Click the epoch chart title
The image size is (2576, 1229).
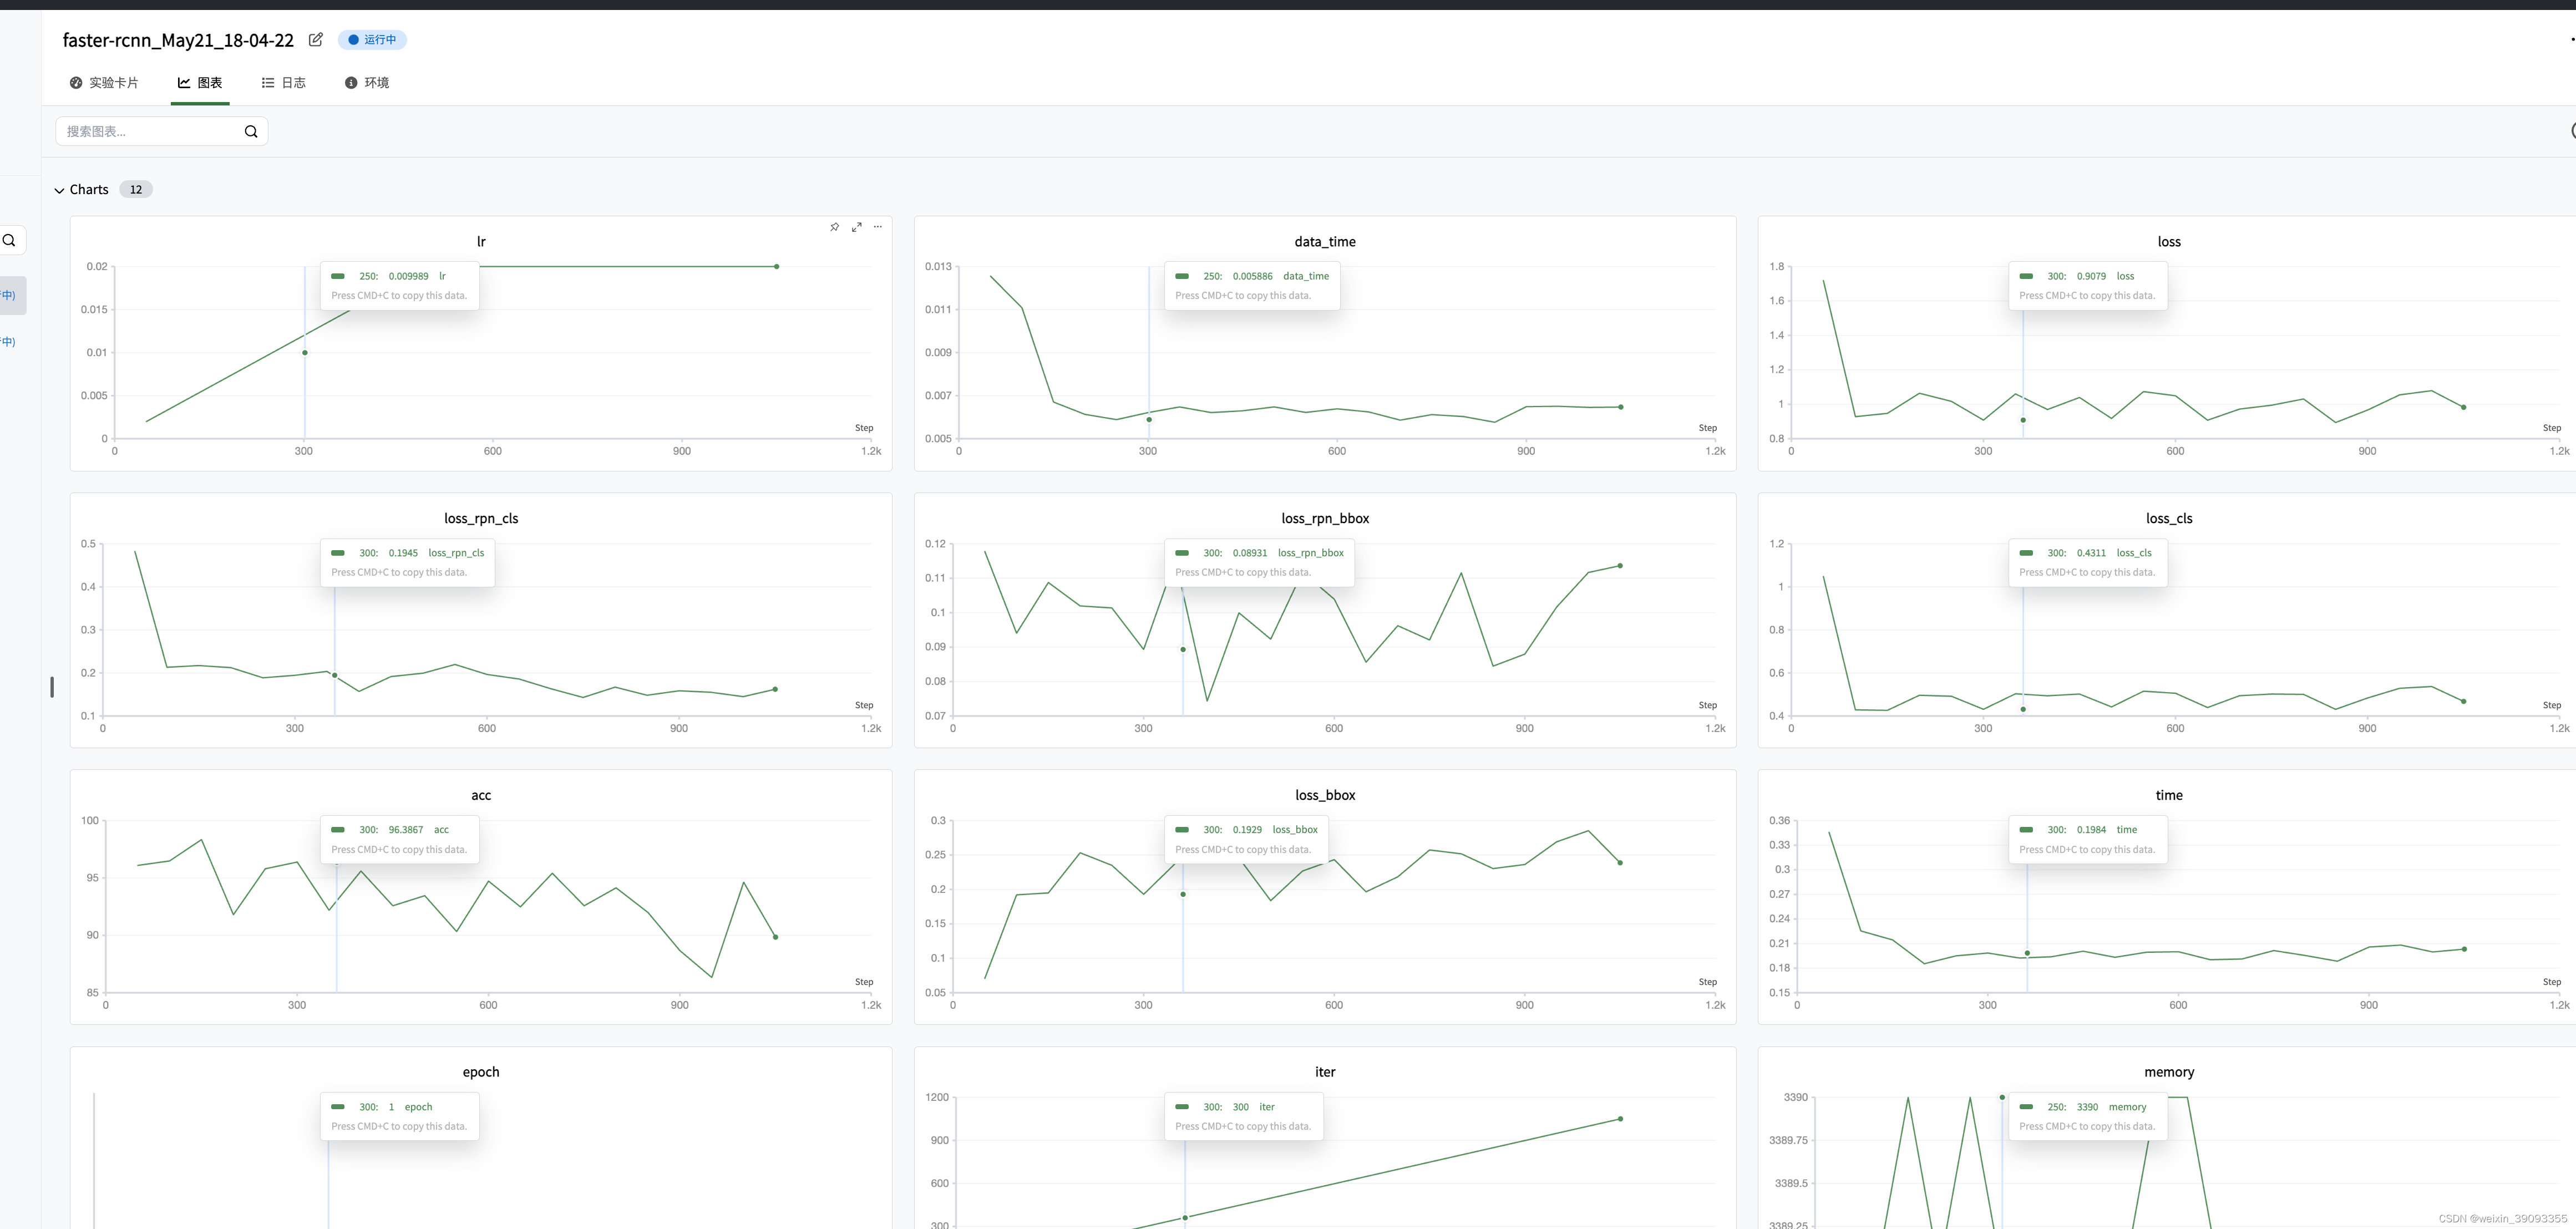(x=481, y=1072)
